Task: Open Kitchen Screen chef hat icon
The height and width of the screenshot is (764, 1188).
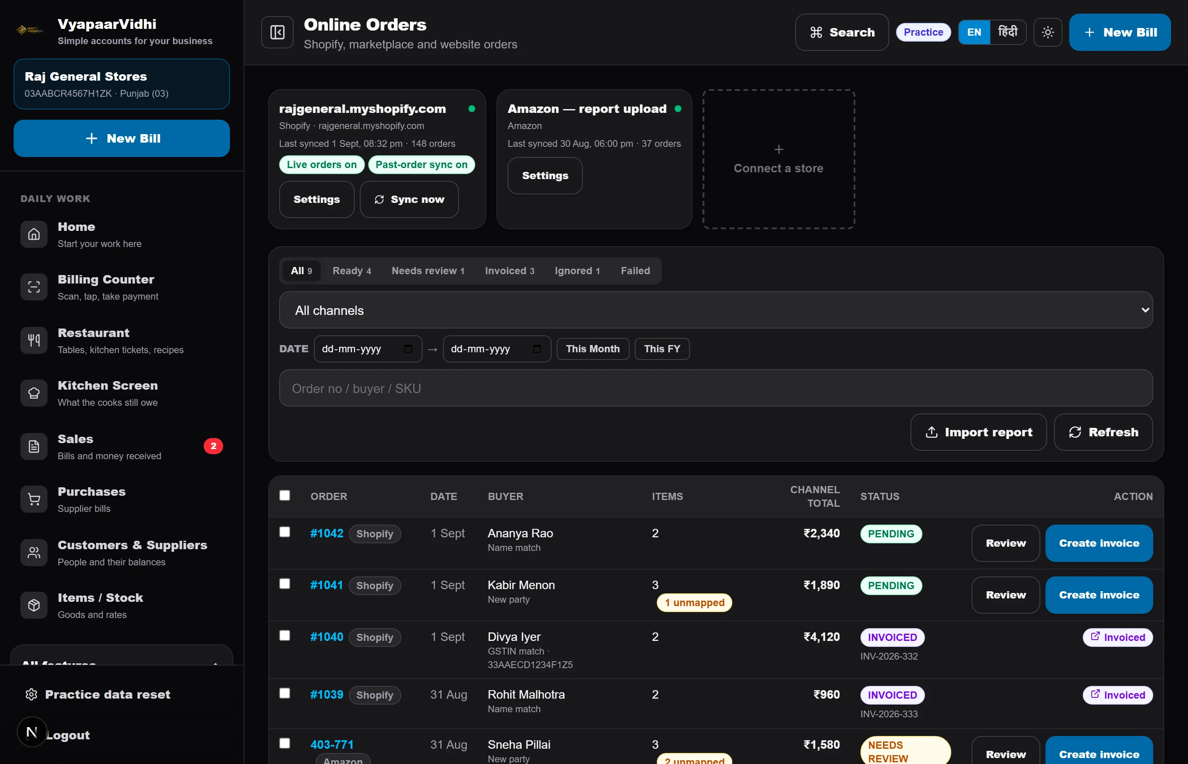Action: click(34, 393)
